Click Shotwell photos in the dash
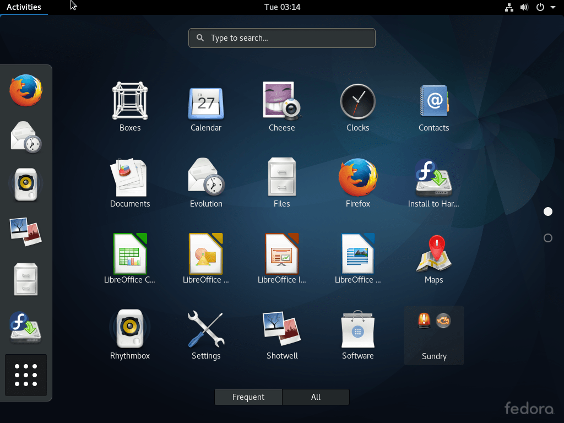 click(26, 232)
